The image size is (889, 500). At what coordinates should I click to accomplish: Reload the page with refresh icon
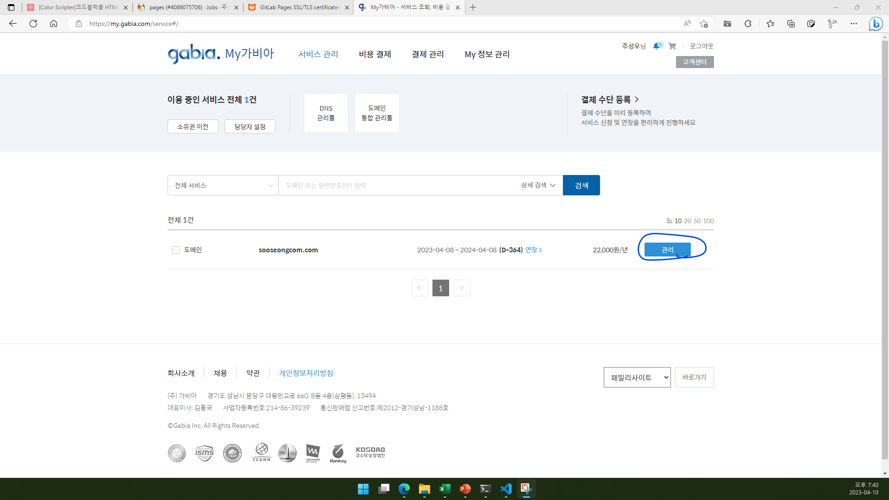coord(33,24)
